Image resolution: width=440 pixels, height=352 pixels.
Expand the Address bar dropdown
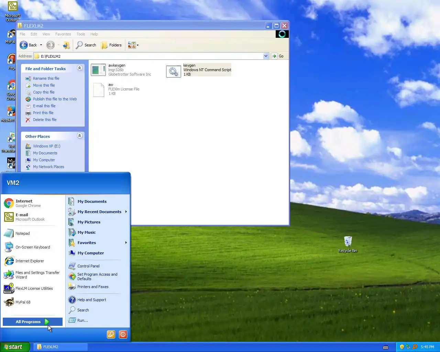tap(266, 56)
